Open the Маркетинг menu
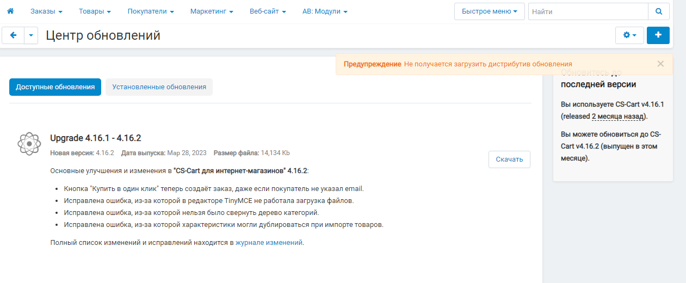The image size is (686, 283). (212, 11)
